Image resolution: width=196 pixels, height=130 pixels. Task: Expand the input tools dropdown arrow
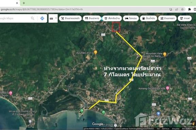[56, 18]
